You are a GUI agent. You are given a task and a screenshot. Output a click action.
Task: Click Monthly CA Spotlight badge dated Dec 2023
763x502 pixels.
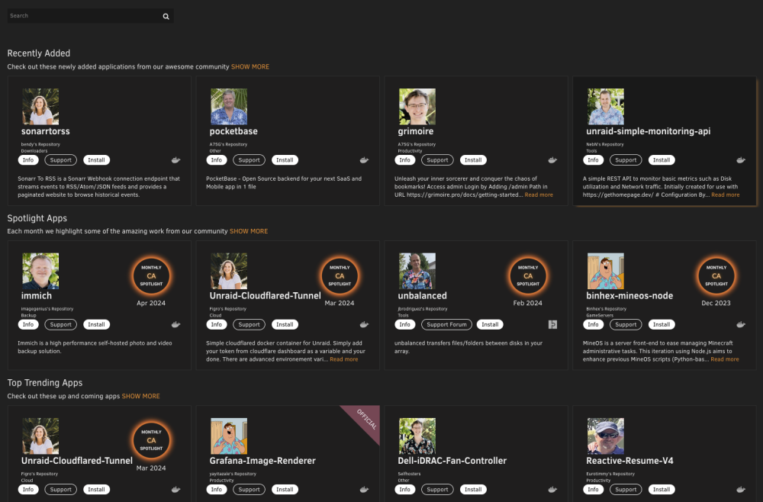[x=716, y=276]
